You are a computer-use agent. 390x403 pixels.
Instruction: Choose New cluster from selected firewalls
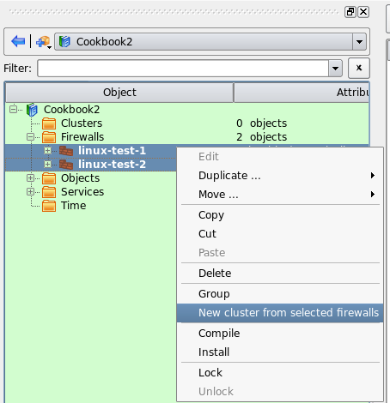coord(280,313)
